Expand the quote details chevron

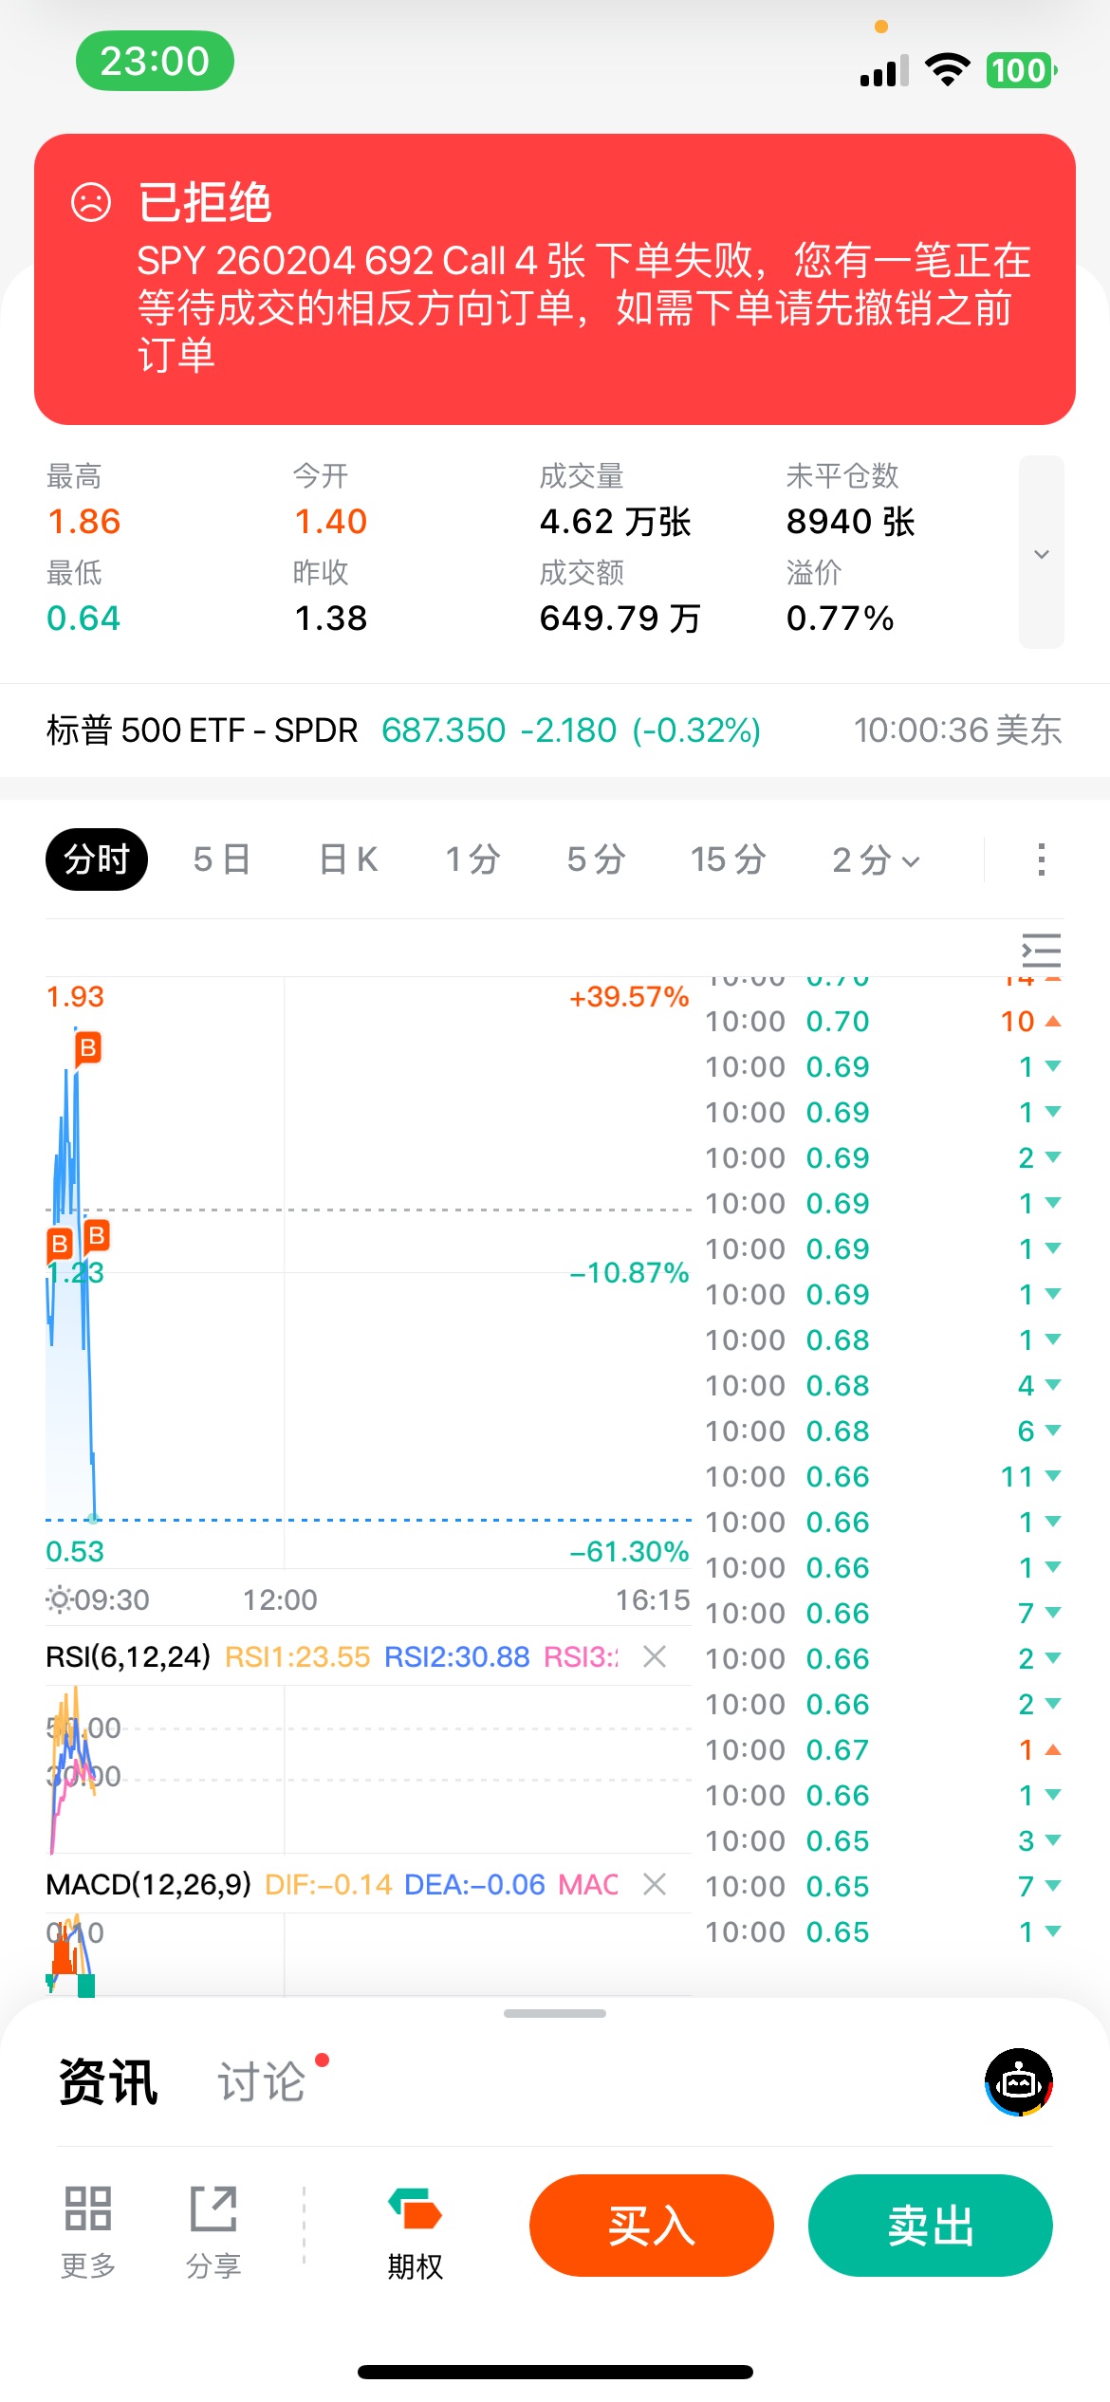click(x=1041, y=553)
